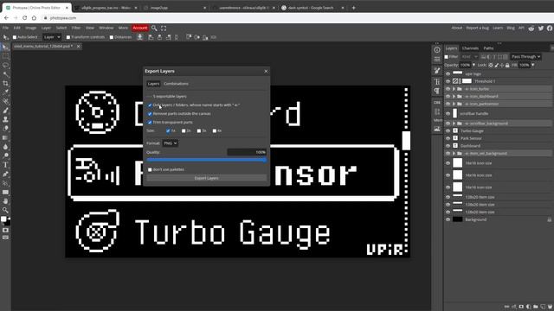Uncheck only layers starting with -e- option

point(150,105)
